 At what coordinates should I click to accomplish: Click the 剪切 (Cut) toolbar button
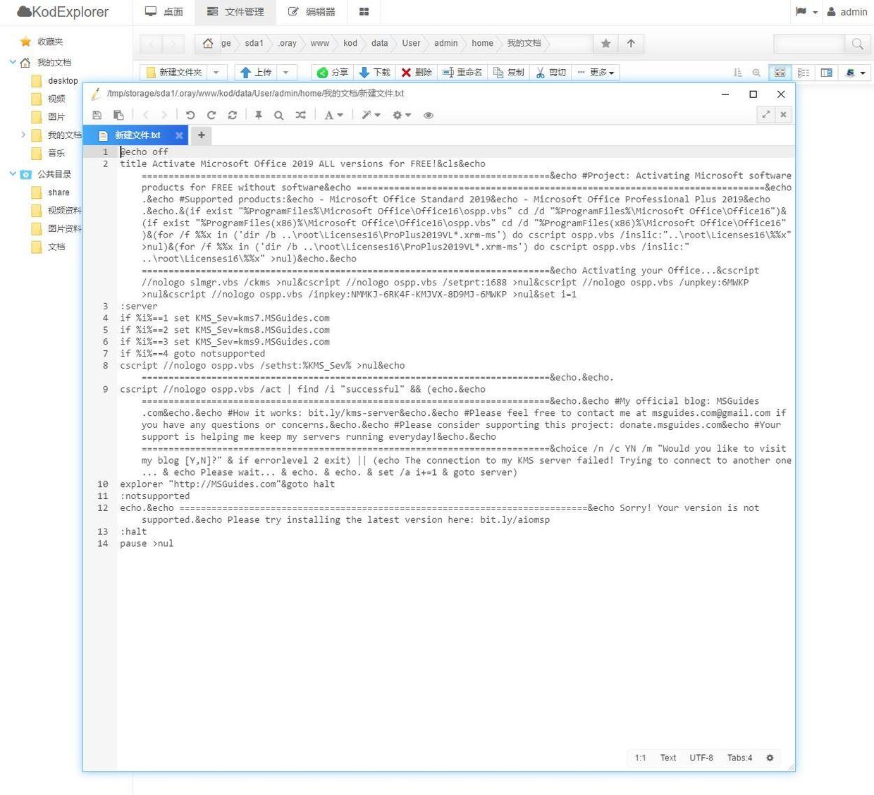coord(550,73)
